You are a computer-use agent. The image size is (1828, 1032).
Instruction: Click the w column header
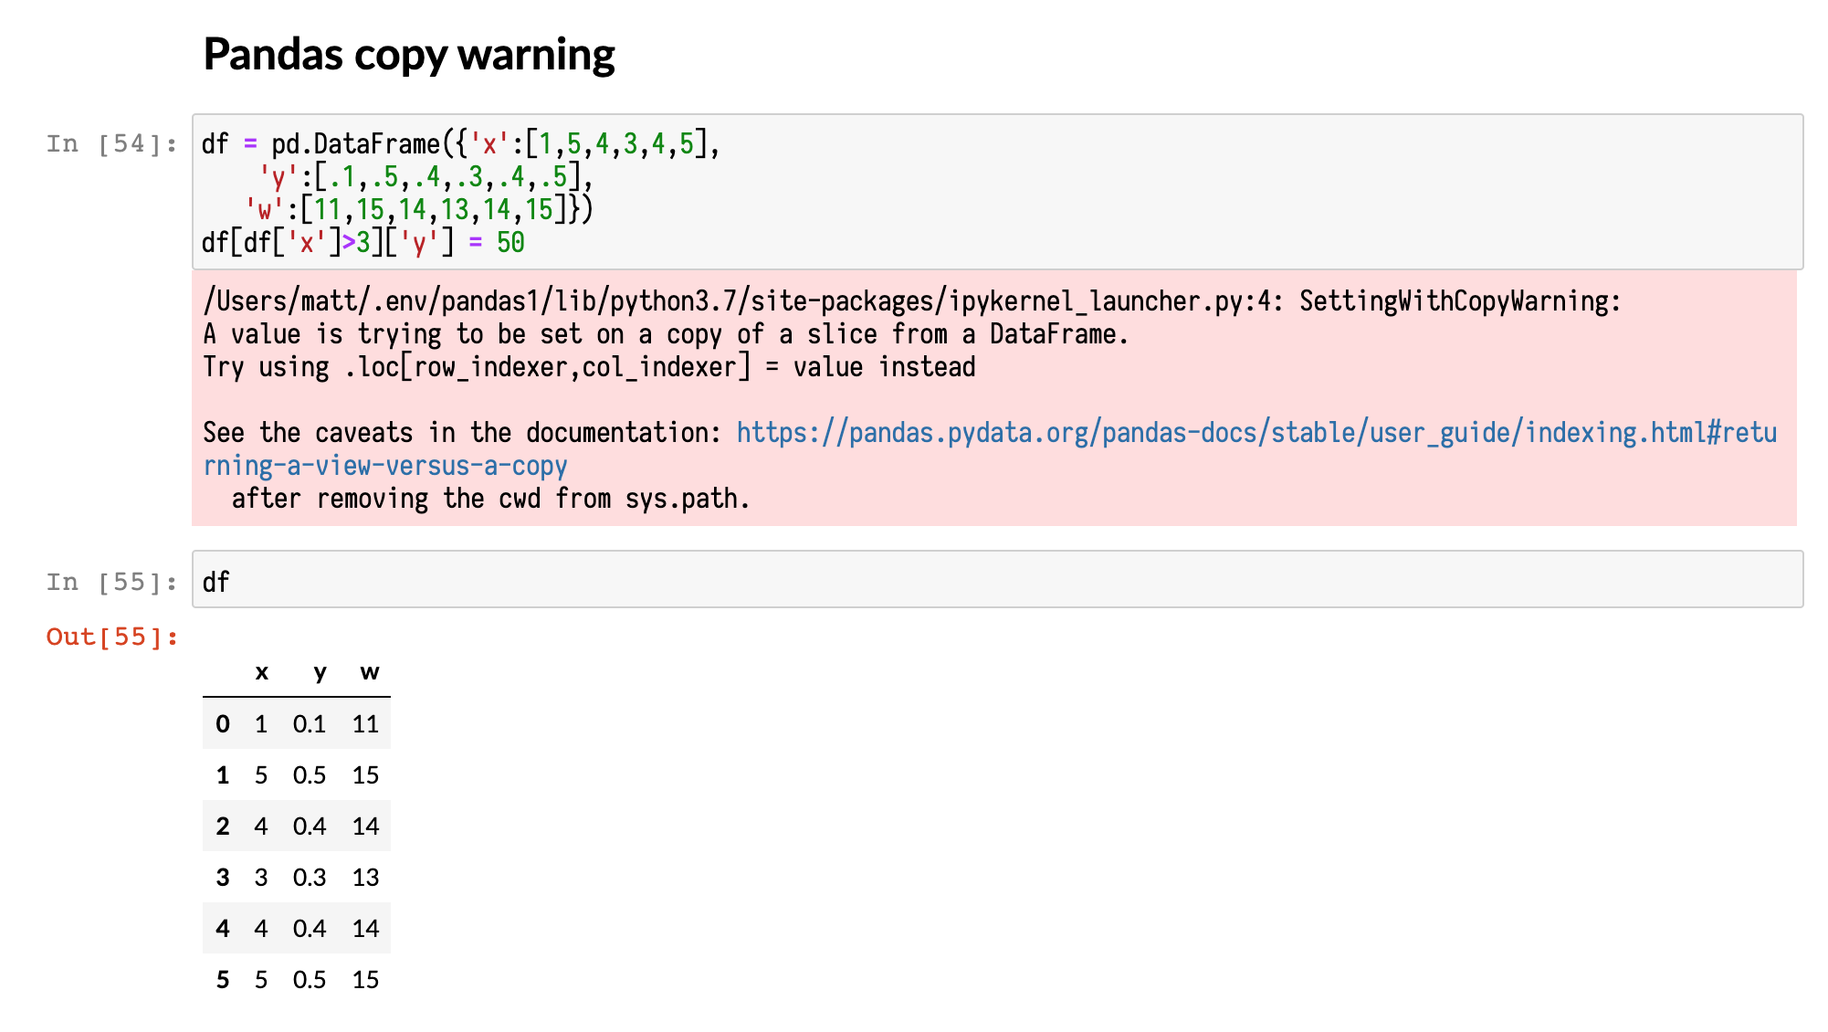(369, 672)
